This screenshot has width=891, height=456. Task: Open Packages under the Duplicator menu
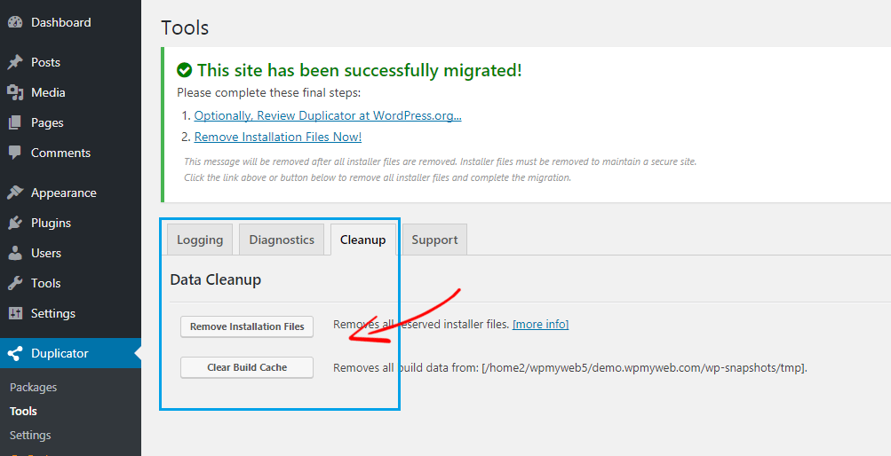click(x=33, y=387)
